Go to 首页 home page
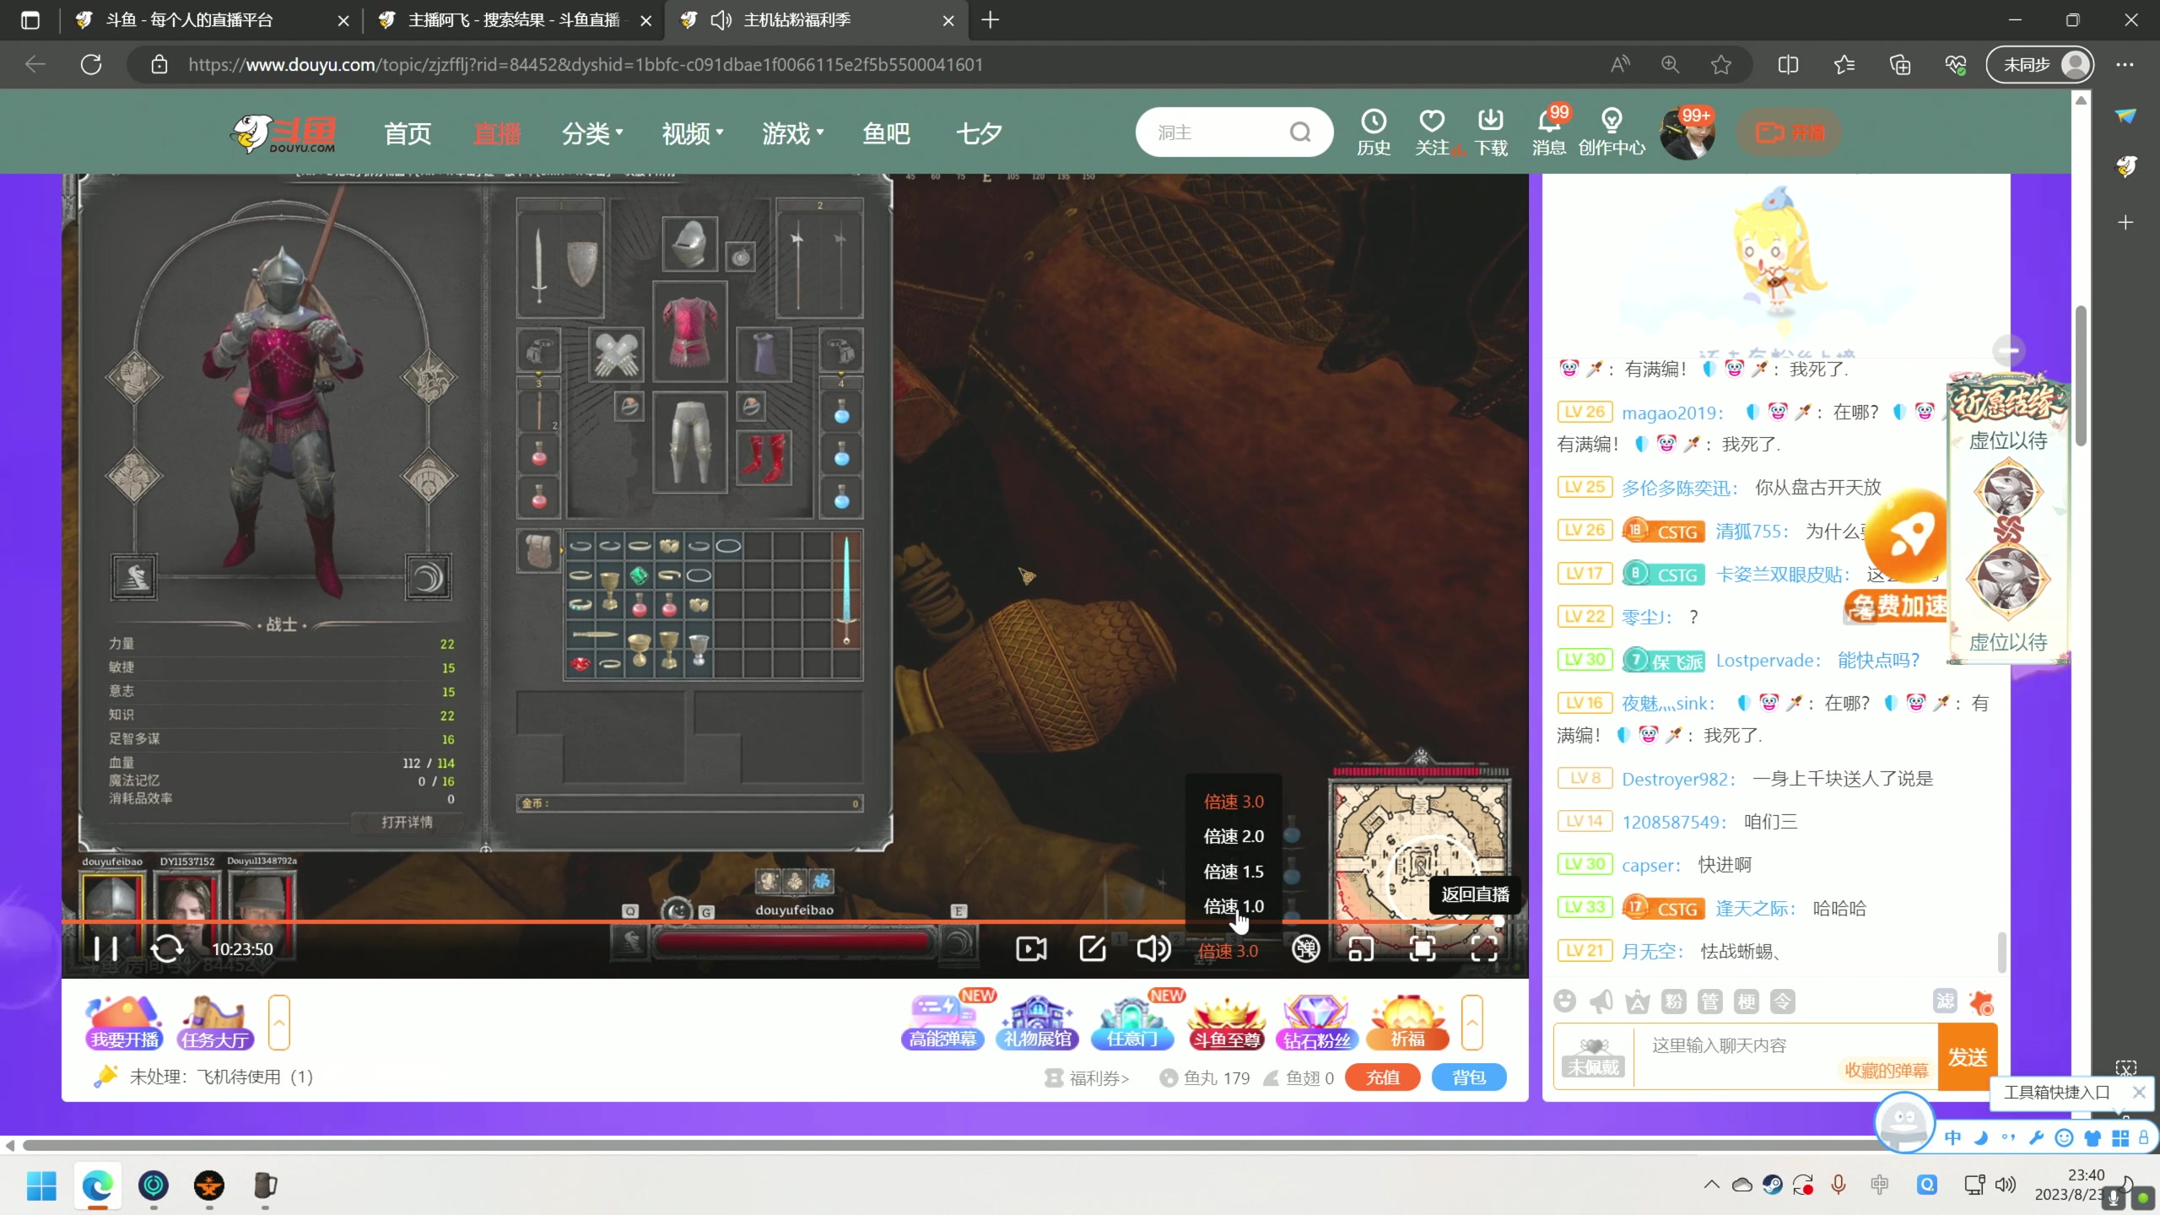Viewport: 2160px width, 1215px height. click(408, 133)
